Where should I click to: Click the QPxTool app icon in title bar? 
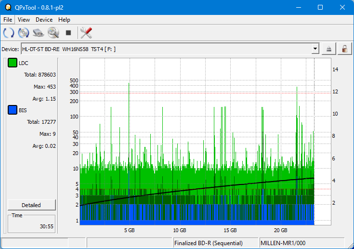click(x=8, y=7)
